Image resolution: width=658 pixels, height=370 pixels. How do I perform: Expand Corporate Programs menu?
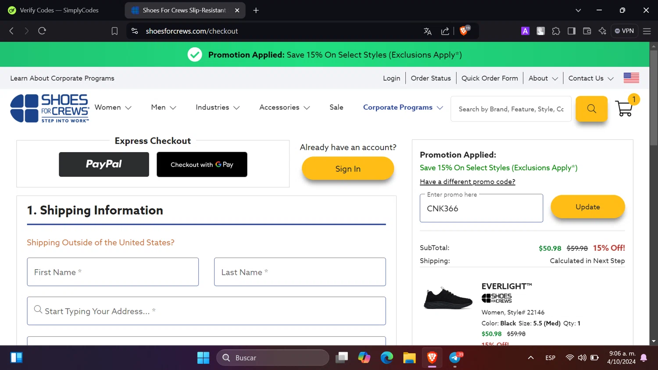pos(403,107)
